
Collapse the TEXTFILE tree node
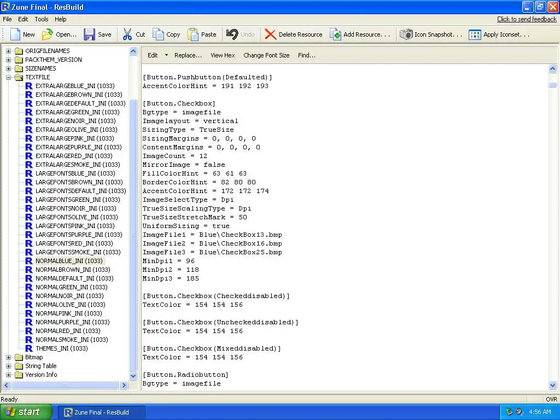pos(9,77)
